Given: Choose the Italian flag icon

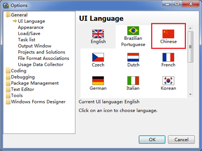Looking at the screenshot, I should point(133,81).
